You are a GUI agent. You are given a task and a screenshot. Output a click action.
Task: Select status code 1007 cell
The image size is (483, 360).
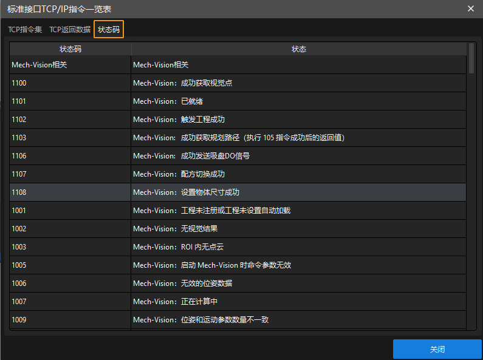point(70,302)
